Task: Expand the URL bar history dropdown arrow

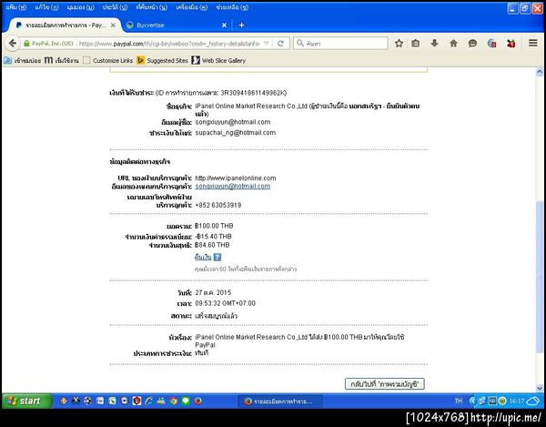Action: point(267,44)
